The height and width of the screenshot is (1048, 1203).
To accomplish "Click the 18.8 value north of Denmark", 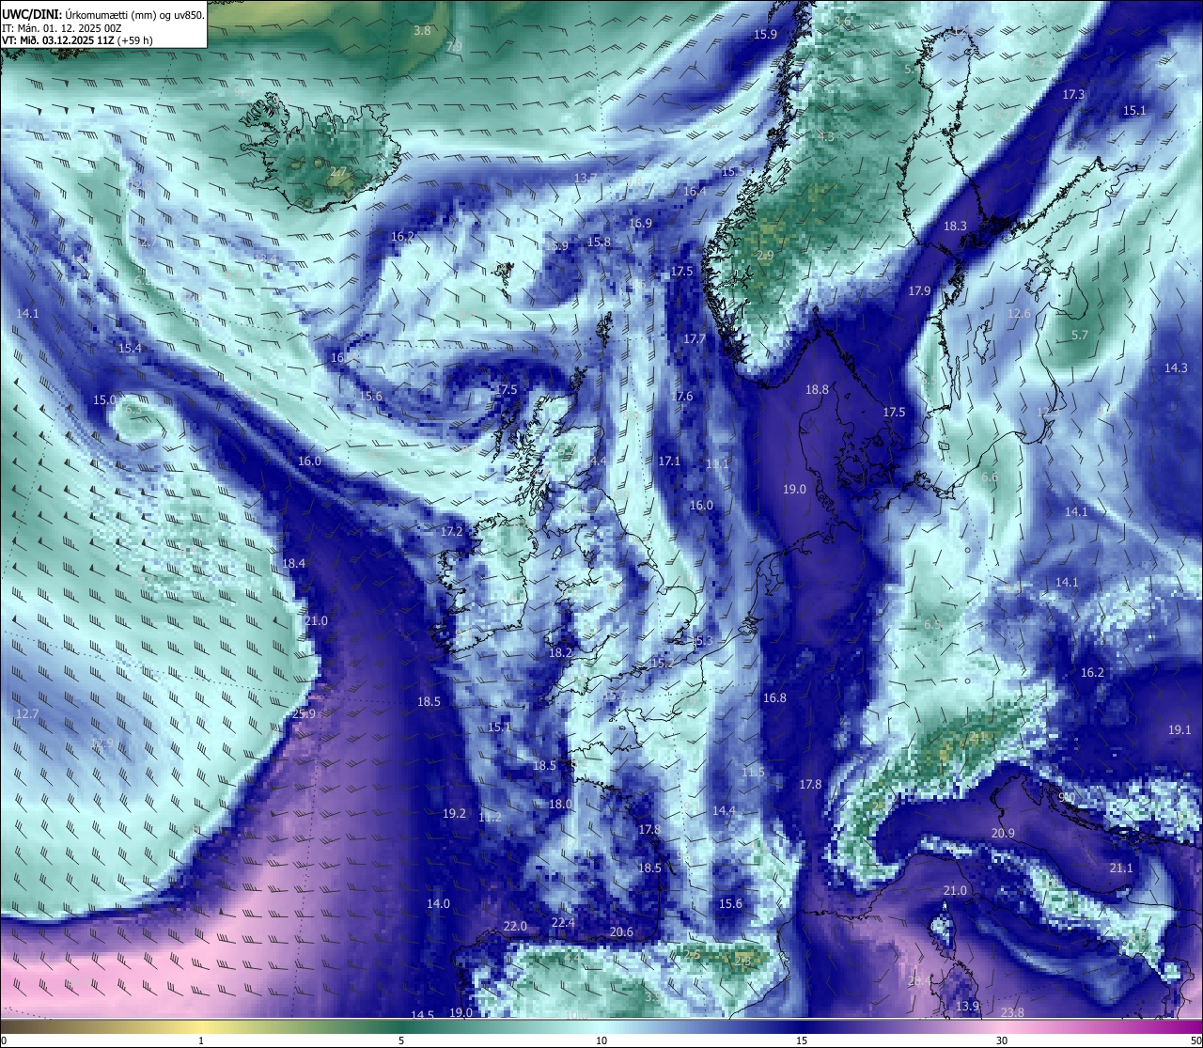I will tap(817, 390).
